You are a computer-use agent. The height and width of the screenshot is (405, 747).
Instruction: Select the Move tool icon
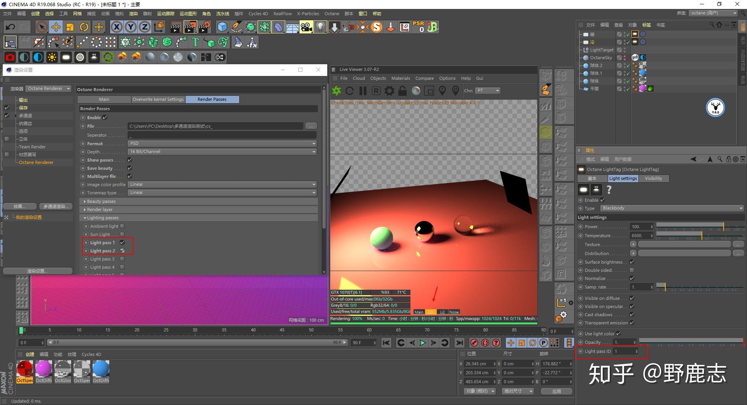(x=56, y=27)
